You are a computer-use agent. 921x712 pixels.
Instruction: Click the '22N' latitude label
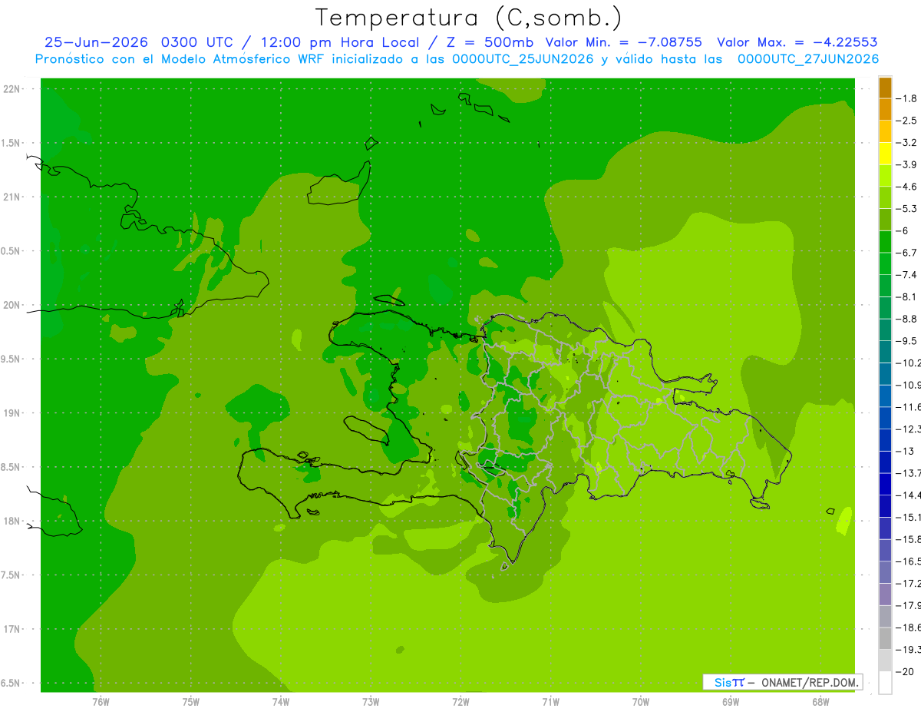12,88
